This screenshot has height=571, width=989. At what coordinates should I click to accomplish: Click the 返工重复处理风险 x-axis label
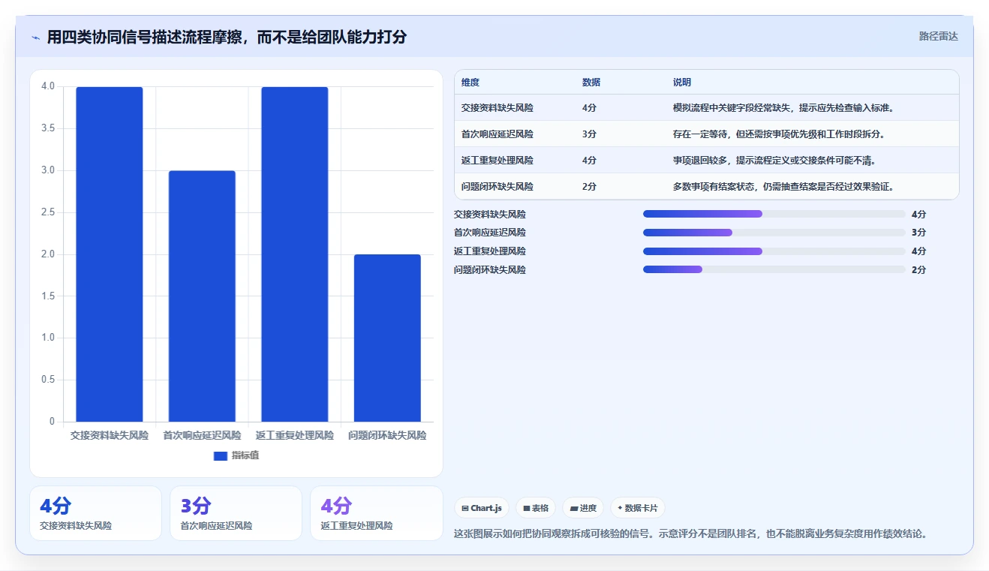[x=295, y=436]
